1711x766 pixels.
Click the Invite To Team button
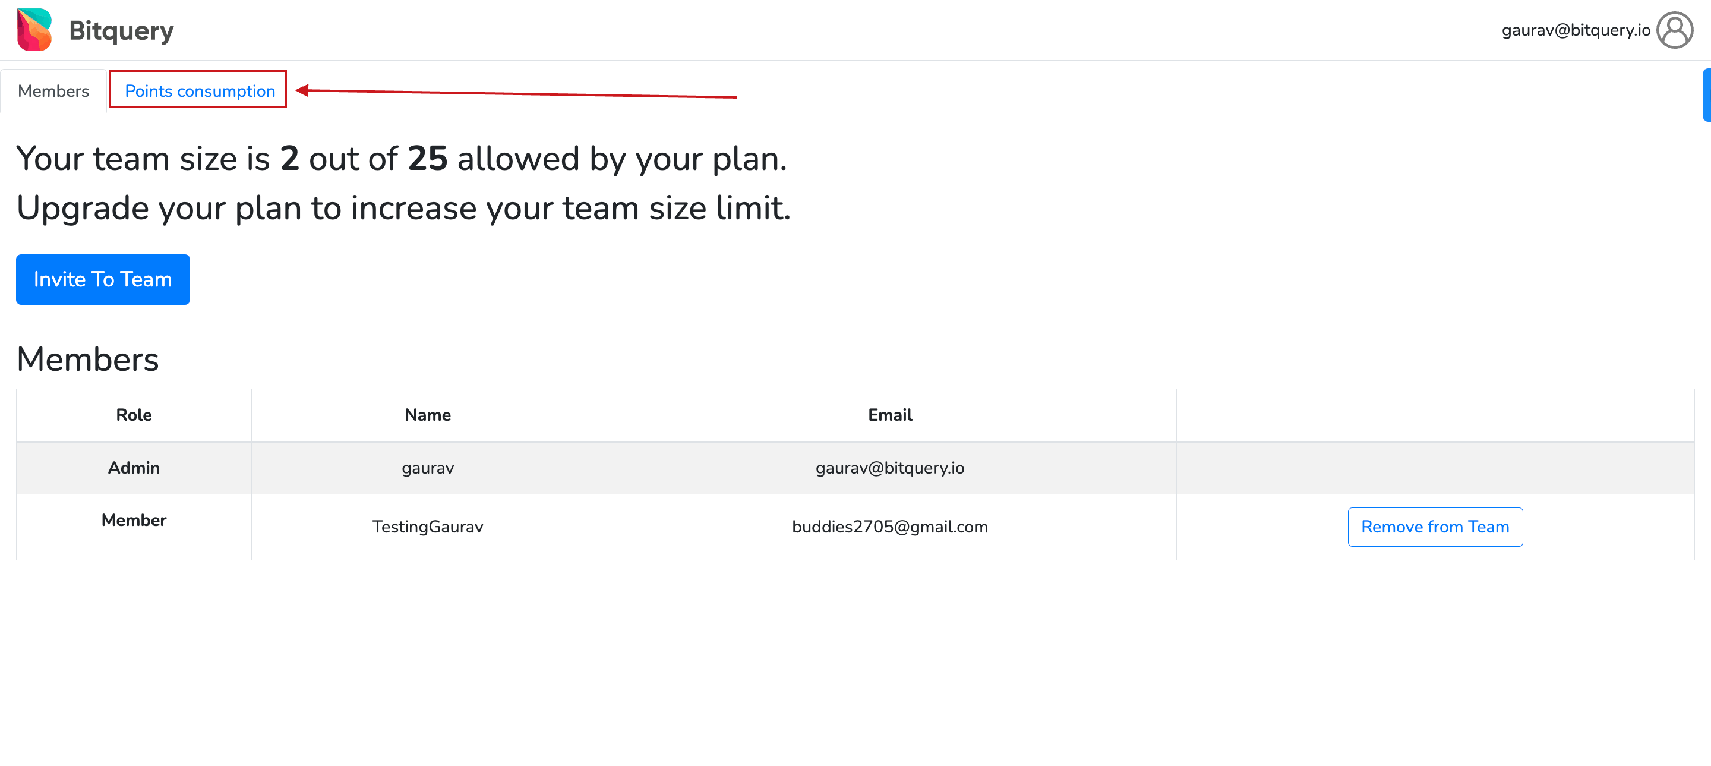(x=103, y=280)
